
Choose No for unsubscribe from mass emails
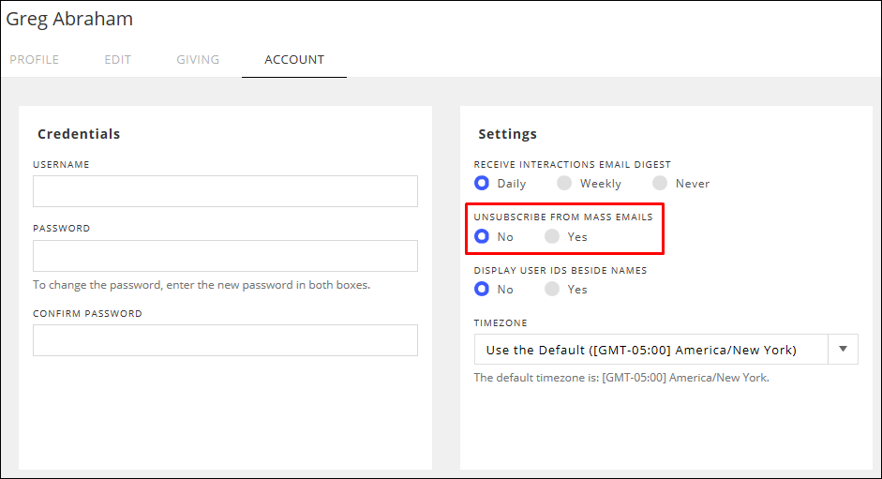point(483,237)
